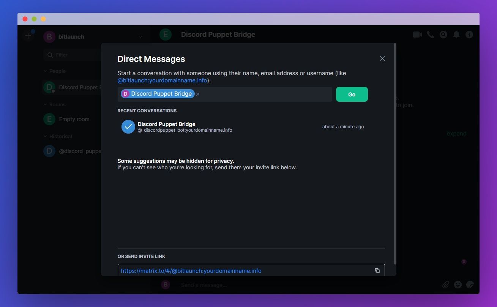Image resolution: width=497 pixels, height=307 pixels.
Task: Attach a file with paperclip
Action: coord(446,285)
